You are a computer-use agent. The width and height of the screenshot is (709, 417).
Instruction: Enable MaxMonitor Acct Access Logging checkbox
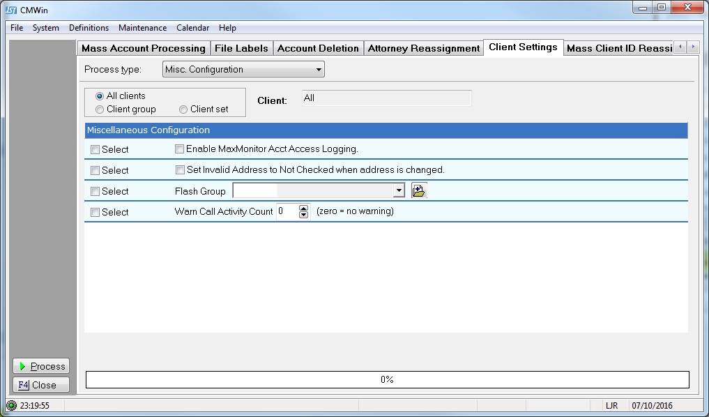click(179, 149)
